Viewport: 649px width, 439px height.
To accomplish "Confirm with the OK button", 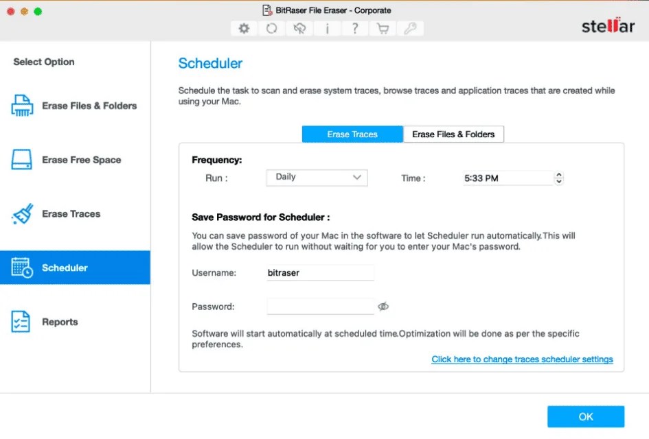I will [x=586, y=416].
